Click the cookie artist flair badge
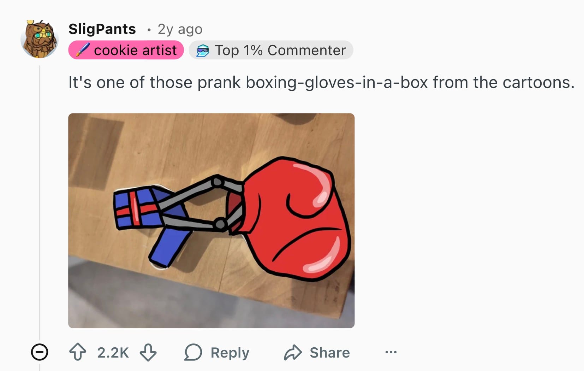 (126, 50)
